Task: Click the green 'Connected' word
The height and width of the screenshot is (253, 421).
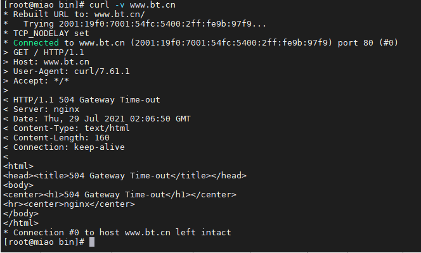Action: [36, 43]
